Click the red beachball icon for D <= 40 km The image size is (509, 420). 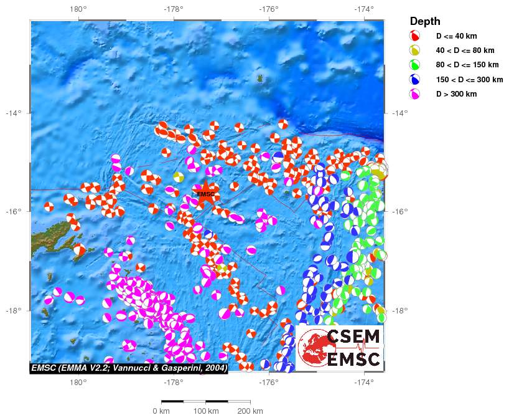tap(415, 36)
